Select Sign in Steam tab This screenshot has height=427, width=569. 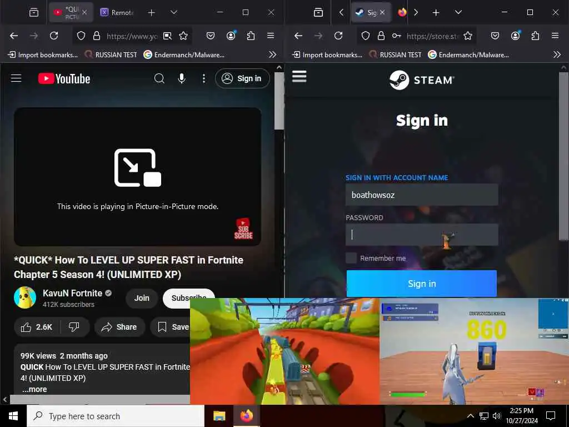point(370,13)
